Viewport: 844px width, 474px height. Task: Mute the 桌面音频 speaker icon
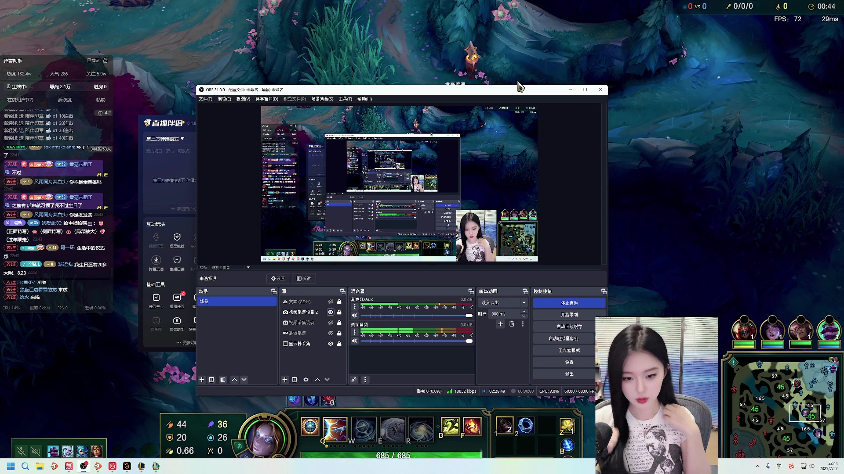(355, 341)
